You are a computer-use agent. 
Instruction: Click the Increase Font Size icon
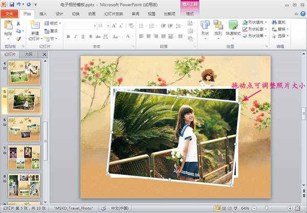point(114,26)
